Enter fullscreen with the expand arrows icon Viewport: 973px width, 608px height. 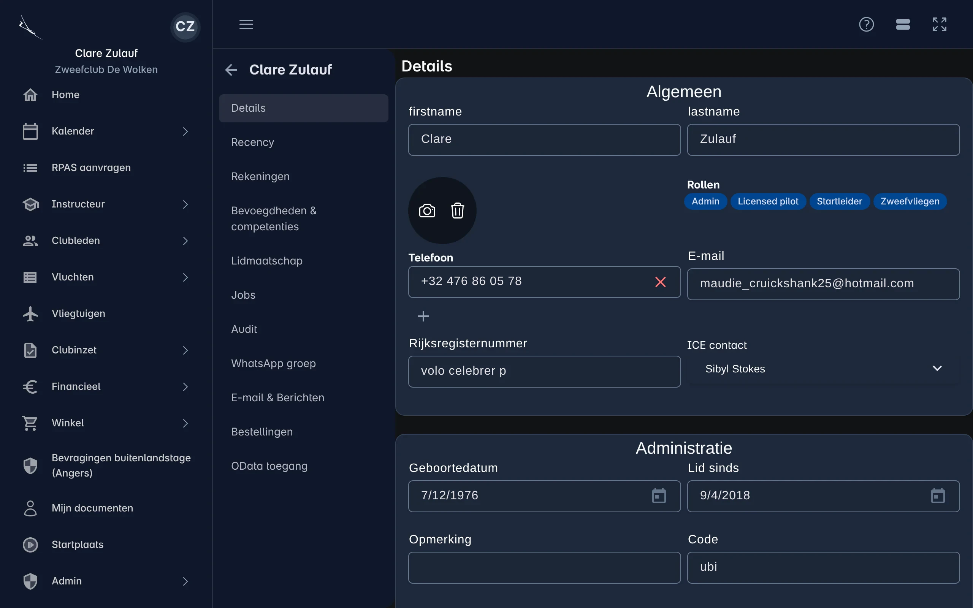coord(940,24)
